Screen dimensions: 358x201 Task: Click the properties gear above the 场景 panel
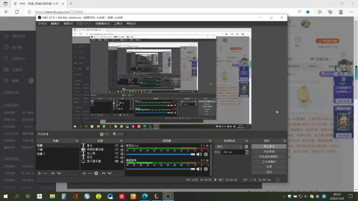(x=102, y=134)
